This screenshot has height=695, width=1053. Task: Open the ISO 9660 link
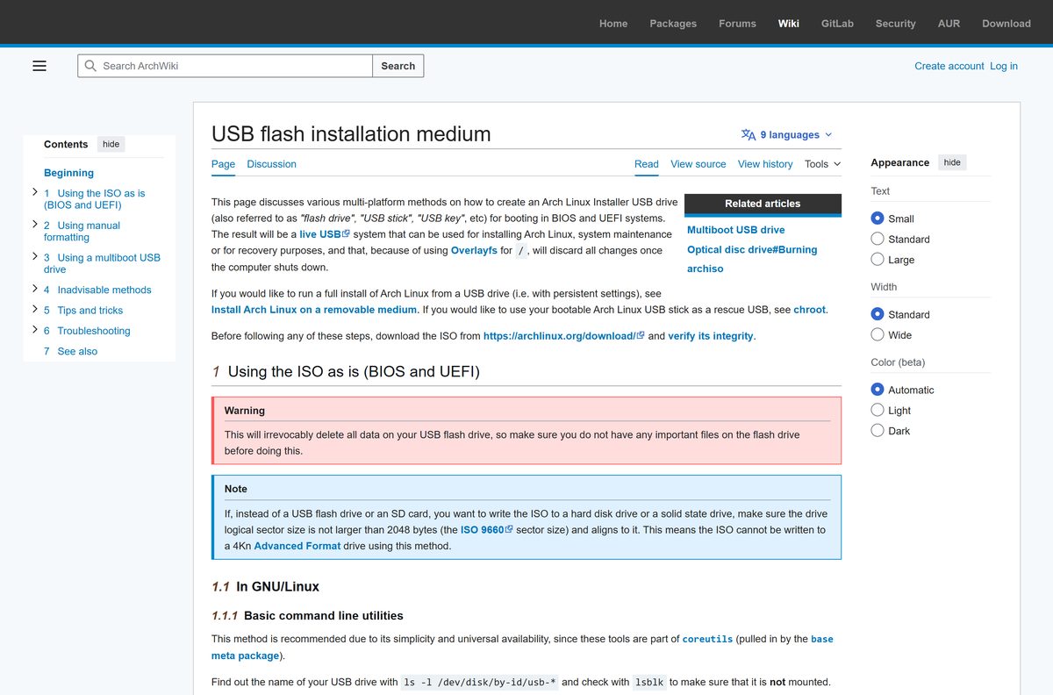[486, 530]
